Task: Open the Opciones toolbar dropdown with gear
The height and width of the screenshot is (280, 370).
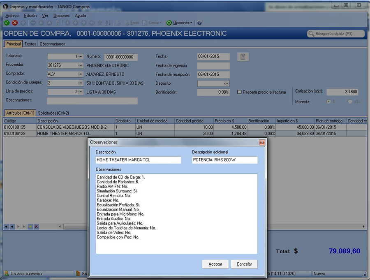Action: coord(179,23)
